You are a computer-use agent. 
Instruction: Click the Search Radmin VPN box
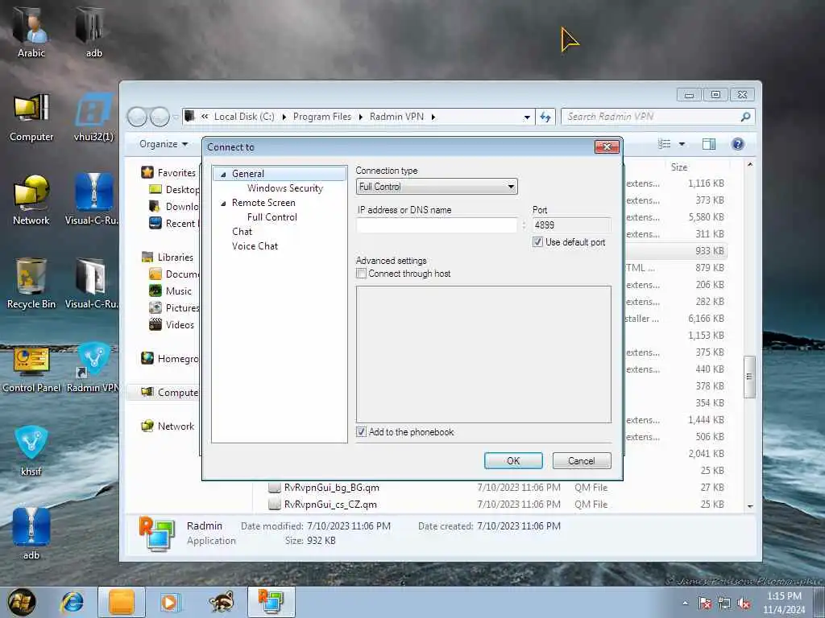pyautogui.click(x=651, y=117)
